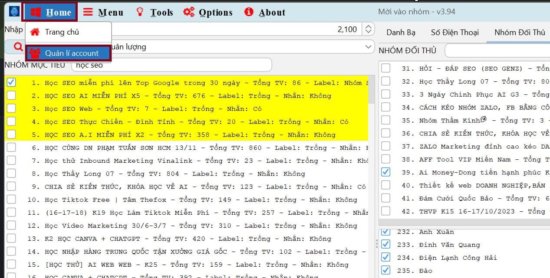This screenshot has height=278, width=550.
Task: Uncheck member 233 Đinh Văn Quang
Action: point(385,244)
